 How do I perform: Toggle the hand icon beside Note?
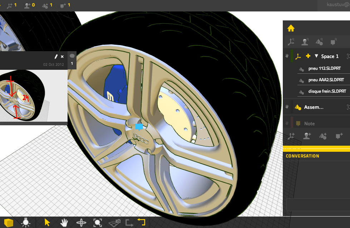(287, 123)
